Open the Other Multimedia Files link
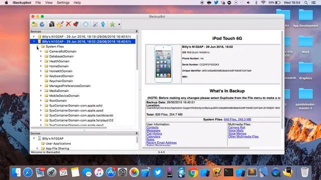Image resolution: width=321 pixels, height=180 pixels. pyautogui.click(x=243, y=136)
